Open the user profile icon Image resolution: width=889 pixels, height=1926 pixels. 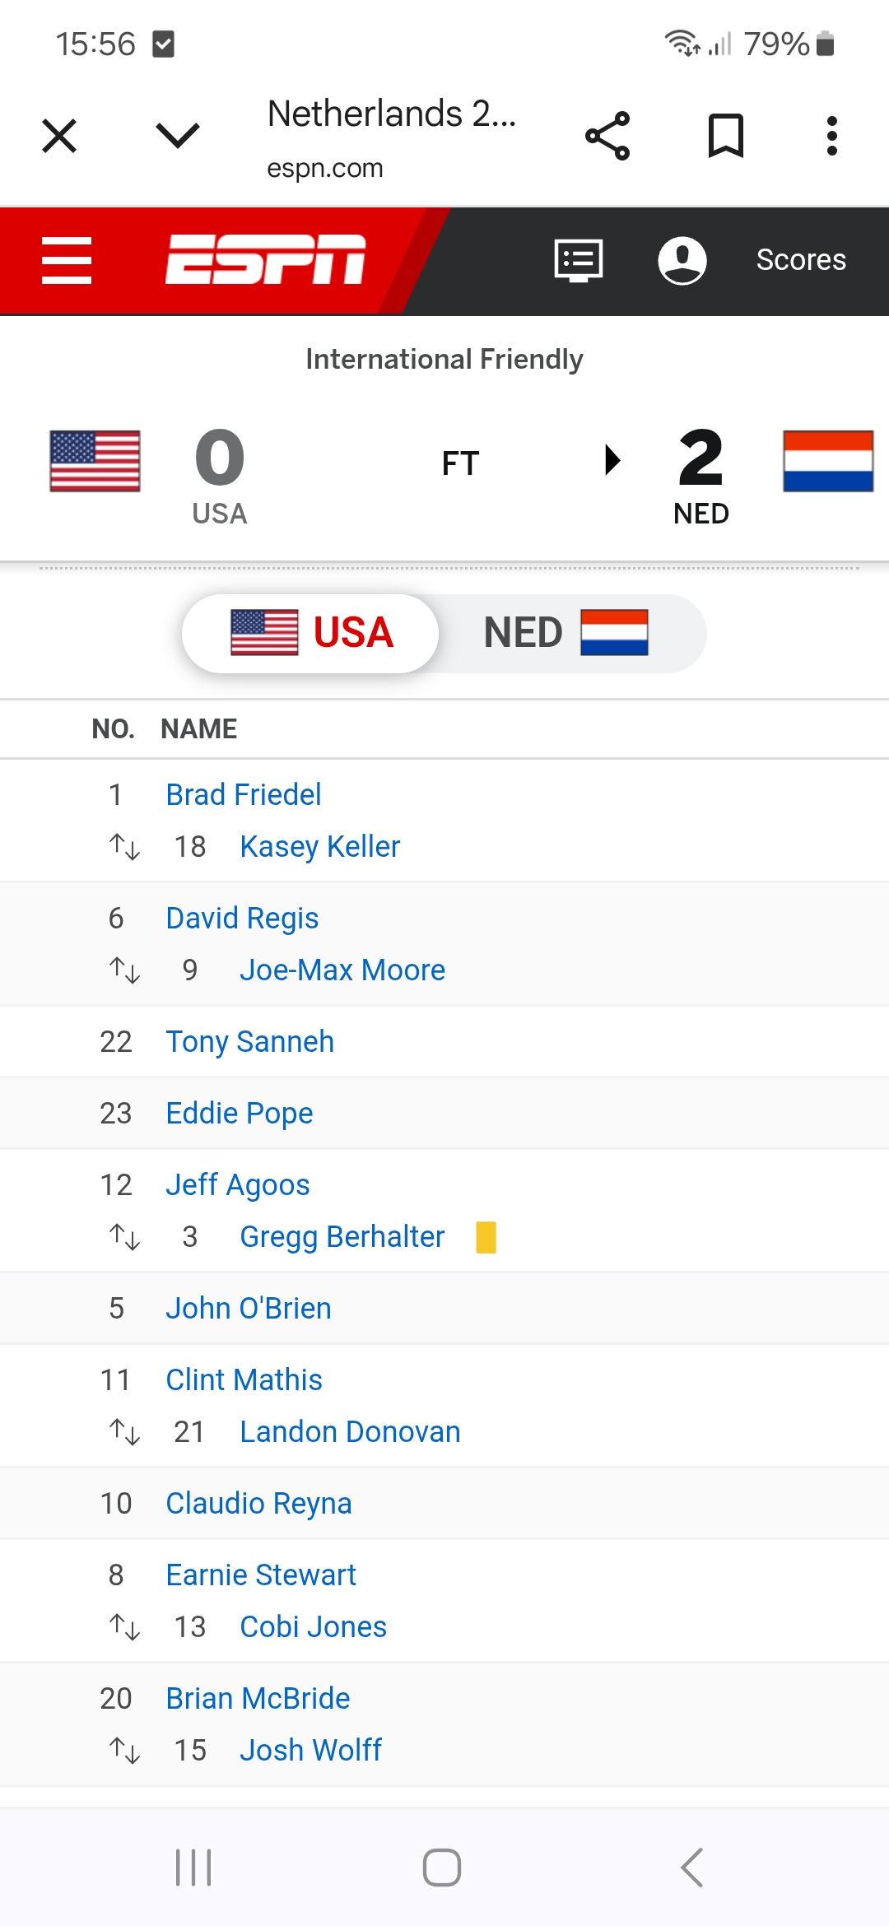(682, 260)
